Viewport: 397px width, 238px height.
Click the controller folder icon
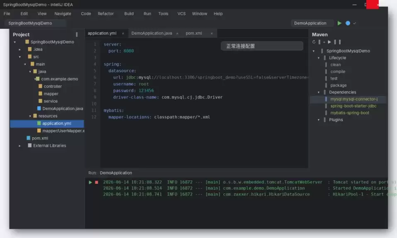coord(40,86)
